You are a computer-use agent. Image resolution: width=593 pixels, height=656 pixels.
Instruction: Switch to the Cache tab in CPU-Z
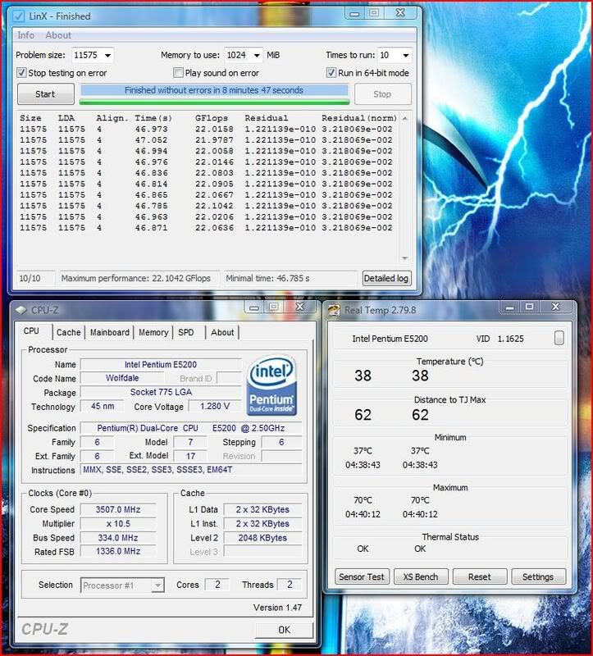click(x=68, y=332)
